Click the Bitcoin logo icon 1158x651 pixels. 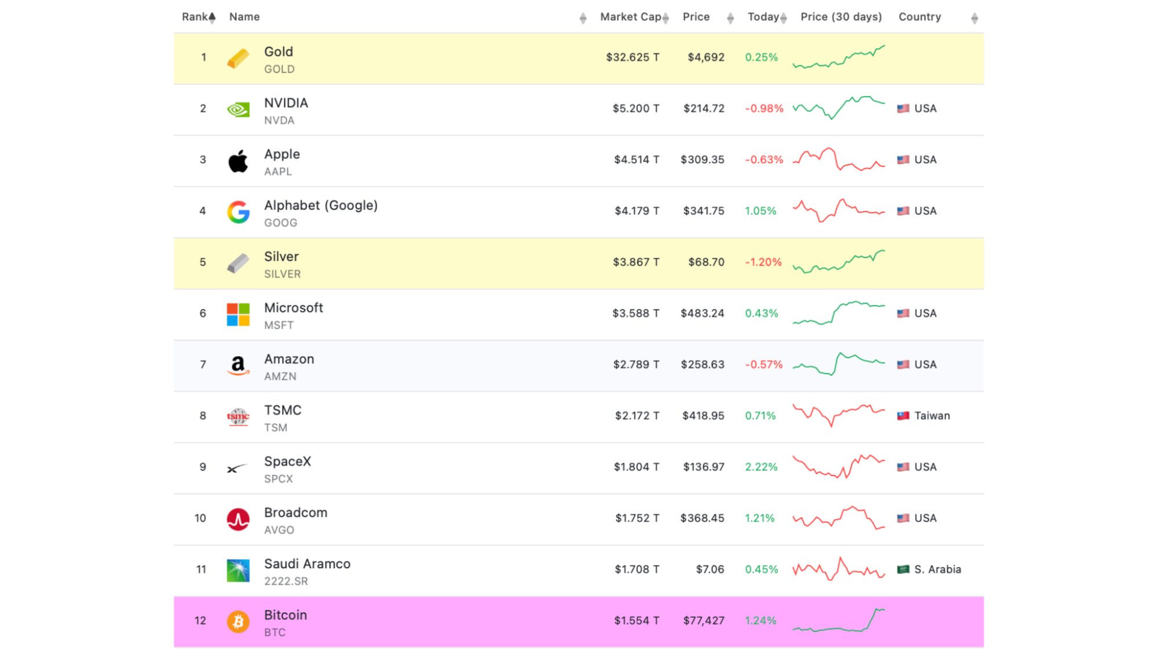pyautogui.click(x=238, y=621)
